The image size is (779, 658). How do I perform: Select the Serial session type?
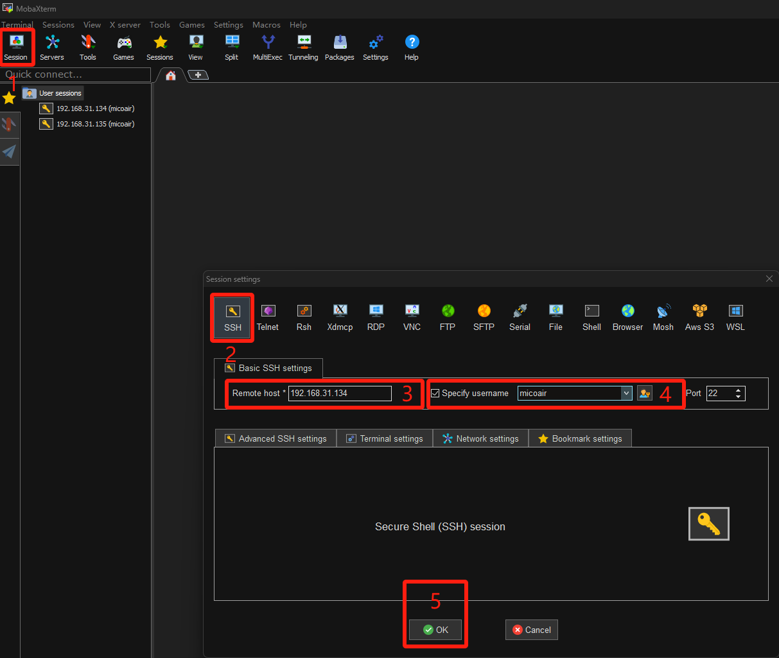pyautogui.click(x=520, y=317)
